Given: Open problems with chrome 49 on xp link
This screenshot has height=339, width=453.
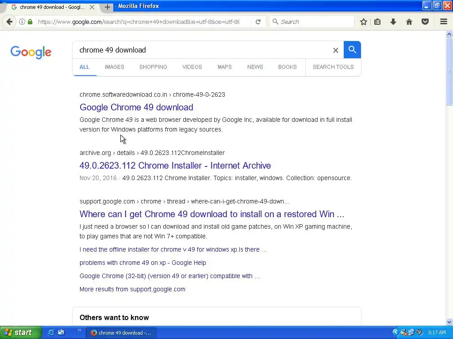Looking at the screenshot, I should pyautogui.click(x=143, y=263).
